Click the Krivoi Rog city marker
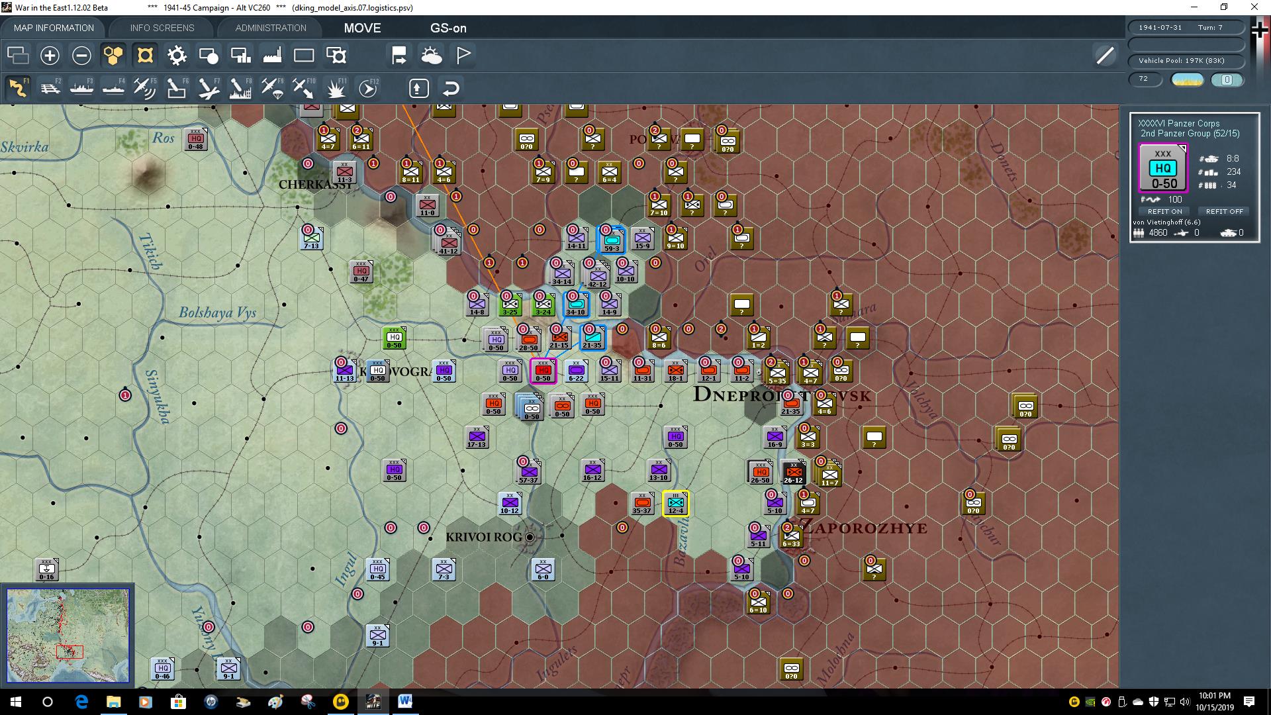 [x=530, y=537]
